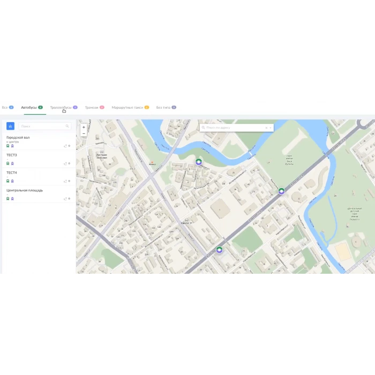This screenshot has height=375, width=375.
Task: Switch to the Все tab
Action: click(5, 108)
